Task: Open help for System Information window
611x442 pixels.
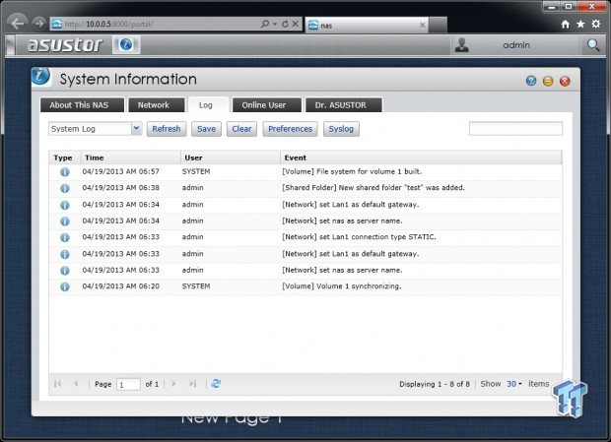Action: (531, 81)
